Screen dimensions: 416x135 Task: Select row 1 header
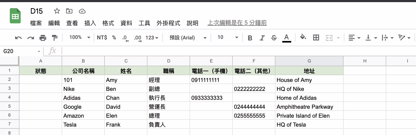click(x=9, y=70)
